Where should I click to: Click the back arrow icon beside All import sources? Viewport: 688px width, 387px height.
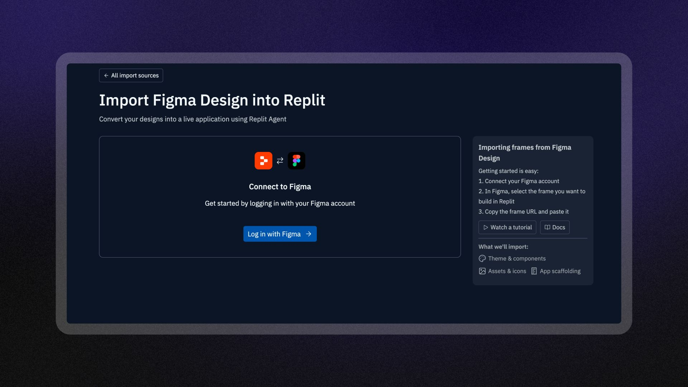[x=106, y=76]
